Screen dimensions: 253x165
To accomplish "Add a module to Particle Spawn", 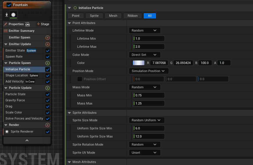I will click(48, 63).
